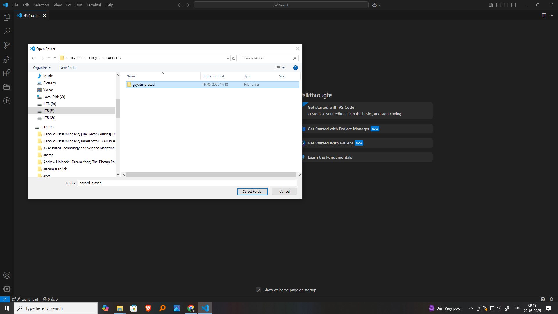Open Manage settings gear icon
The height and width of the screenshot is (314, 558).
pyautogui.click(x=7, y=289)
